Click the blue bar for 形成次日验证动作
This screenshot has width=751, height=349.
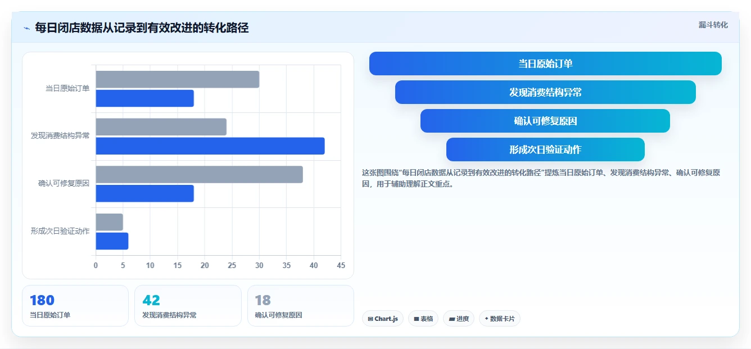tap(112, 241)
